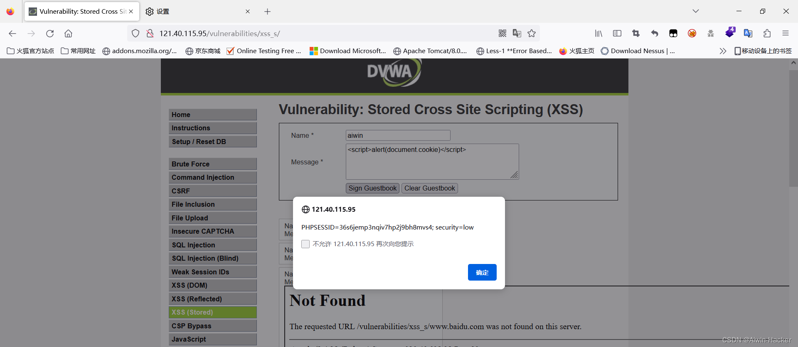Open the grey puzzle-figure extension icon
This screenshot has height=347, width=798.
point(711,33)
